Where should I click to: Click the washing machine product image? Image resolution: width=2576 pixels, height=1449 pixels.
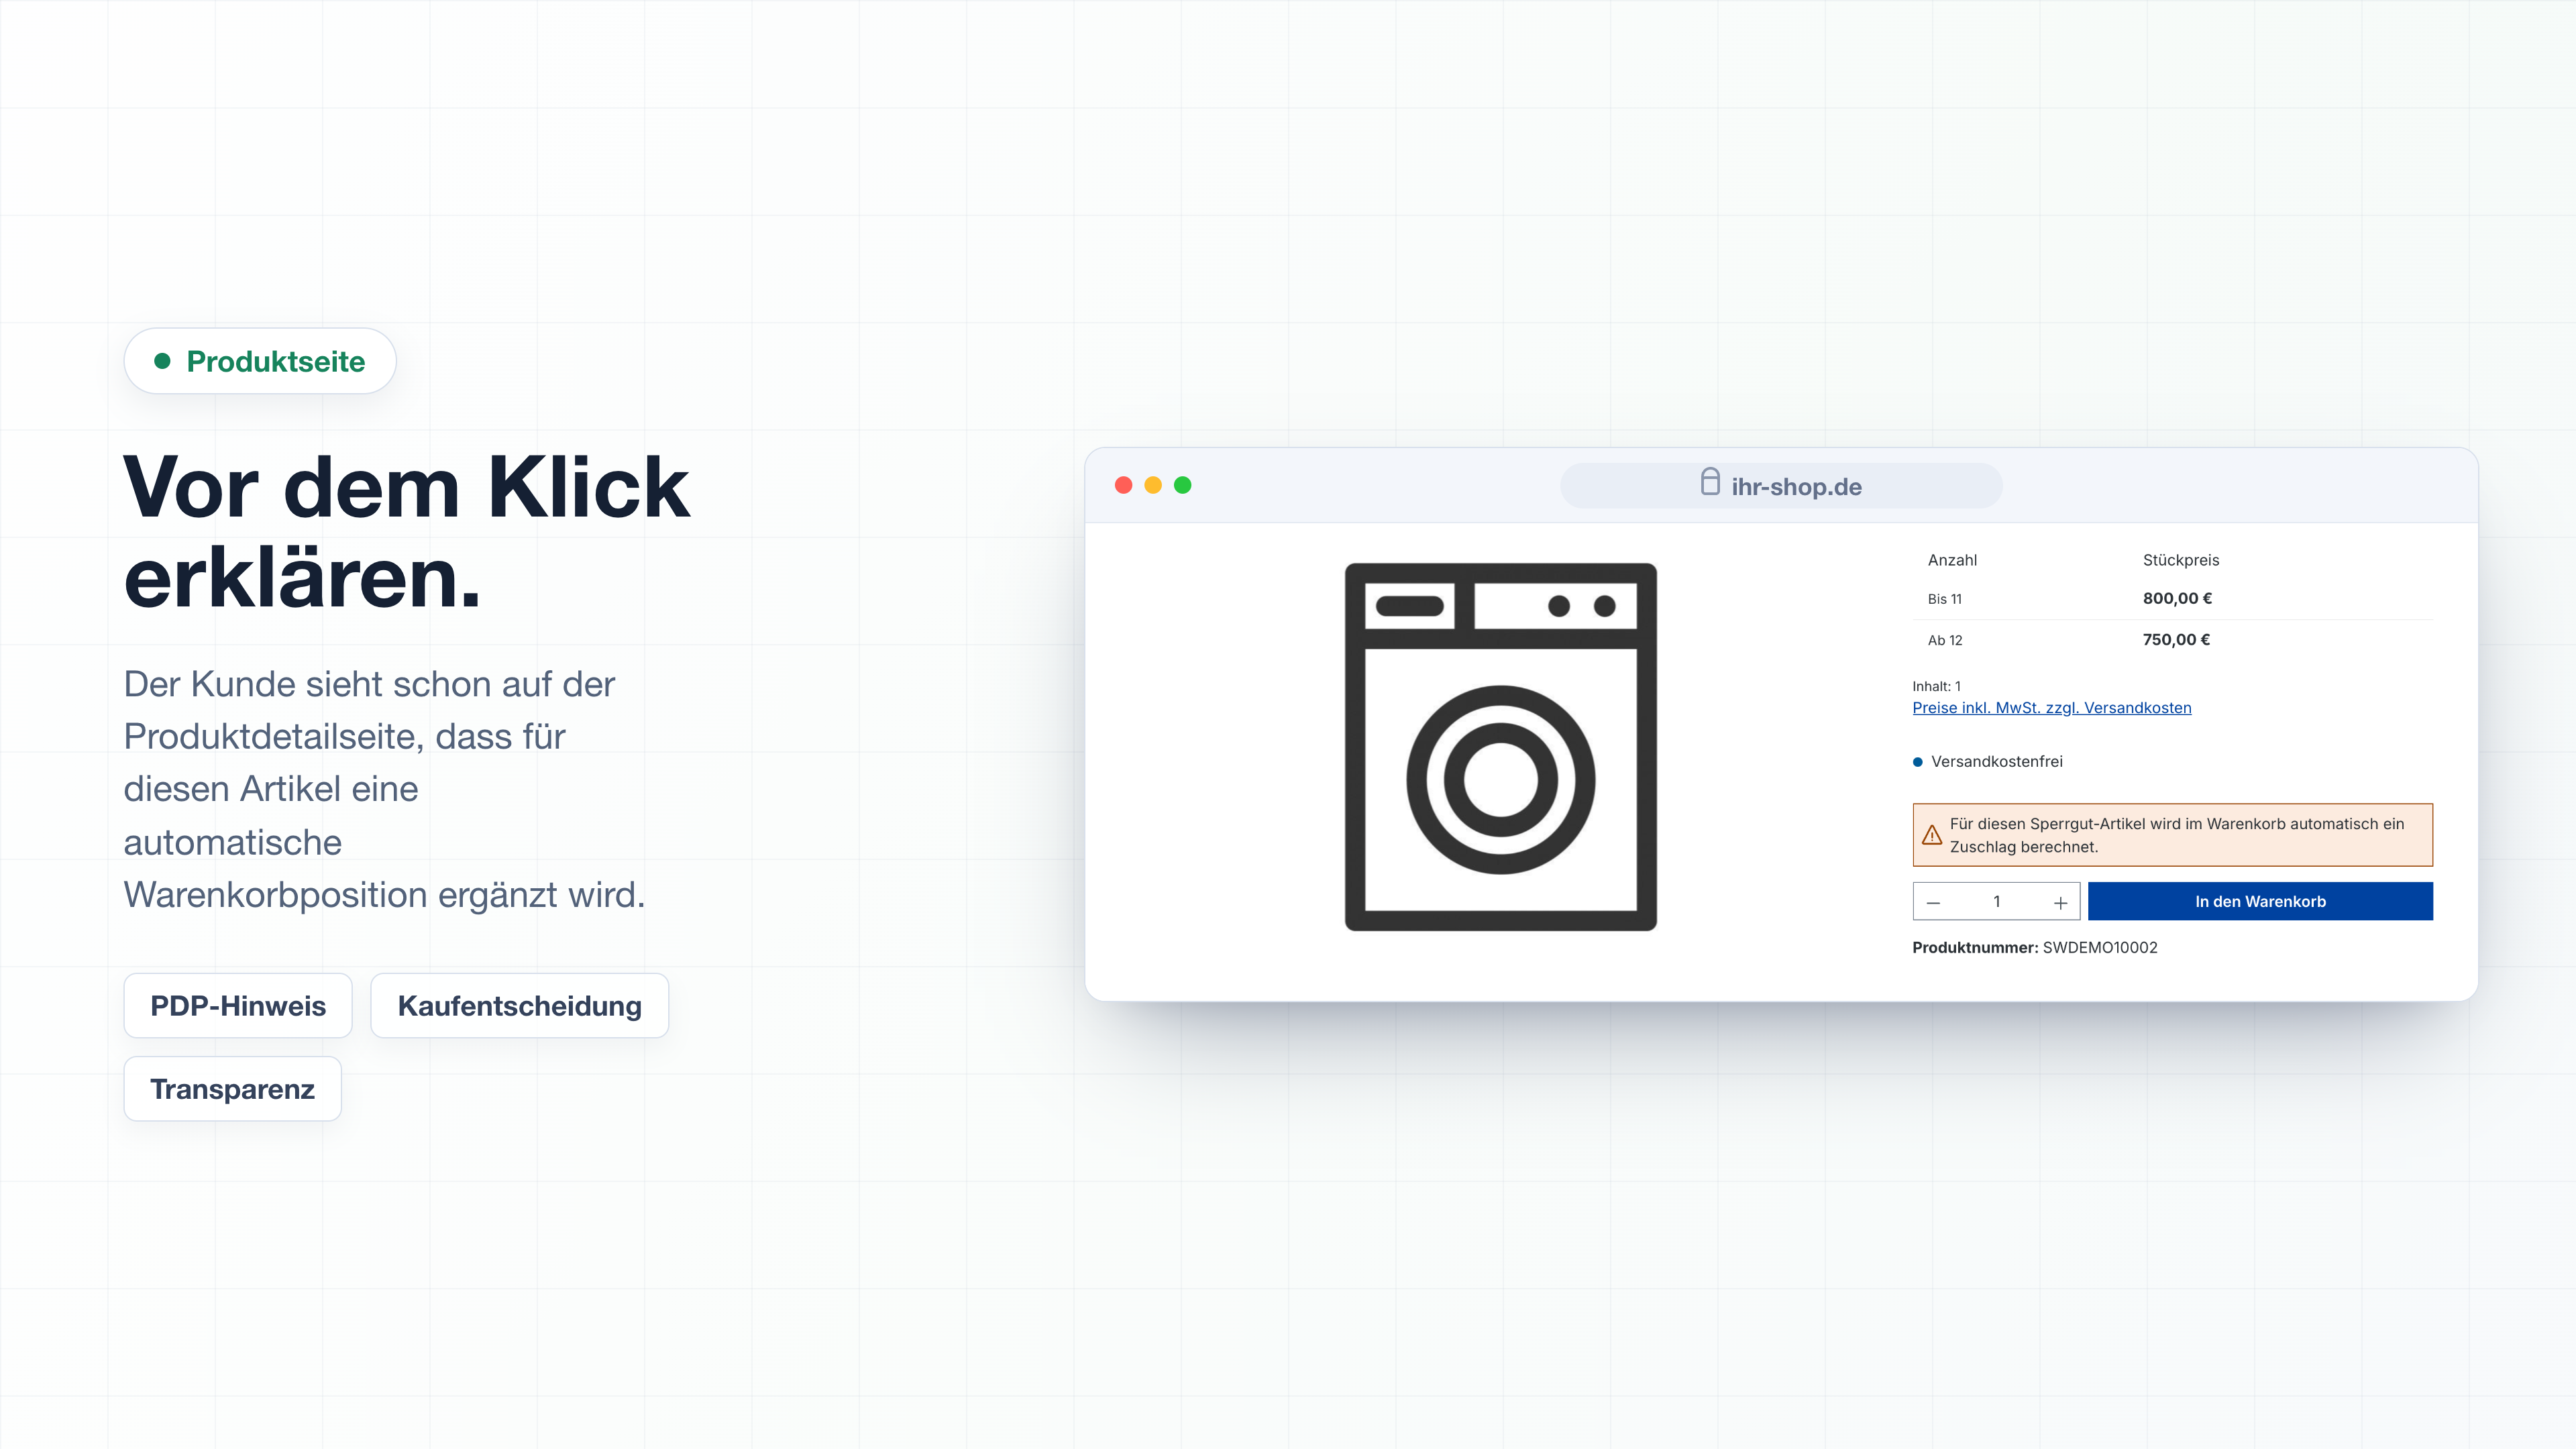point(1500,747)
